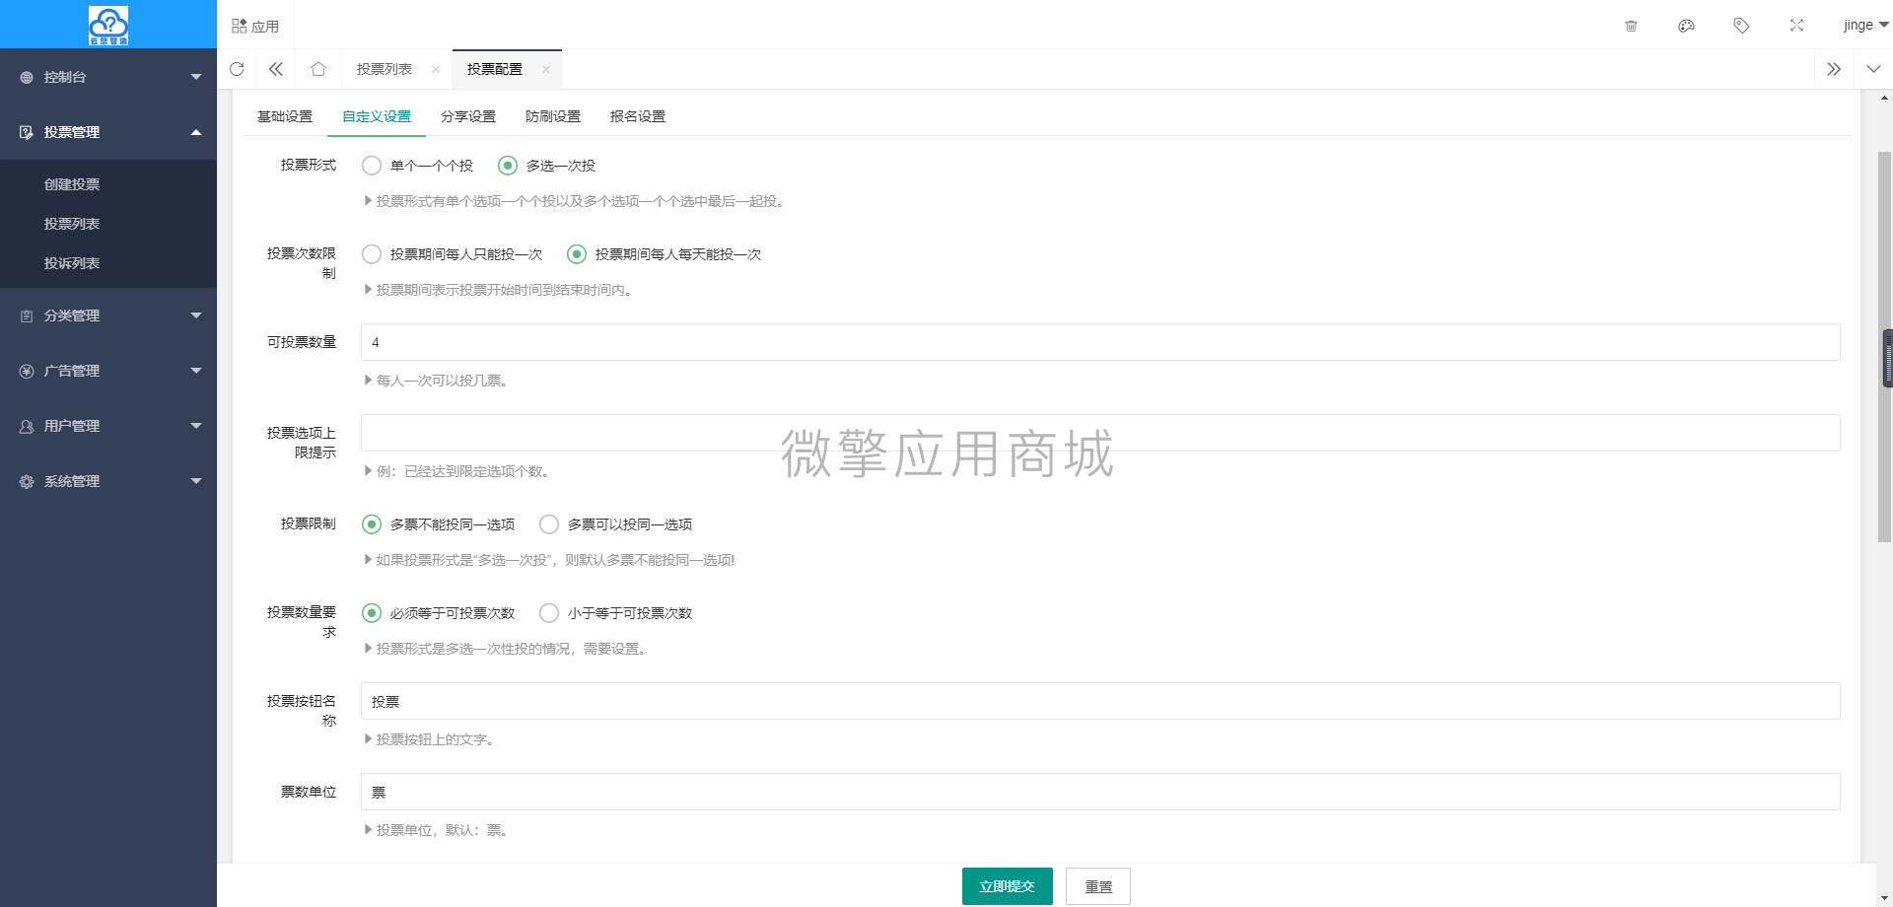Open 投票列表 in sidebar
This screenshot has width=1893, height=907.
pos(72,224)
